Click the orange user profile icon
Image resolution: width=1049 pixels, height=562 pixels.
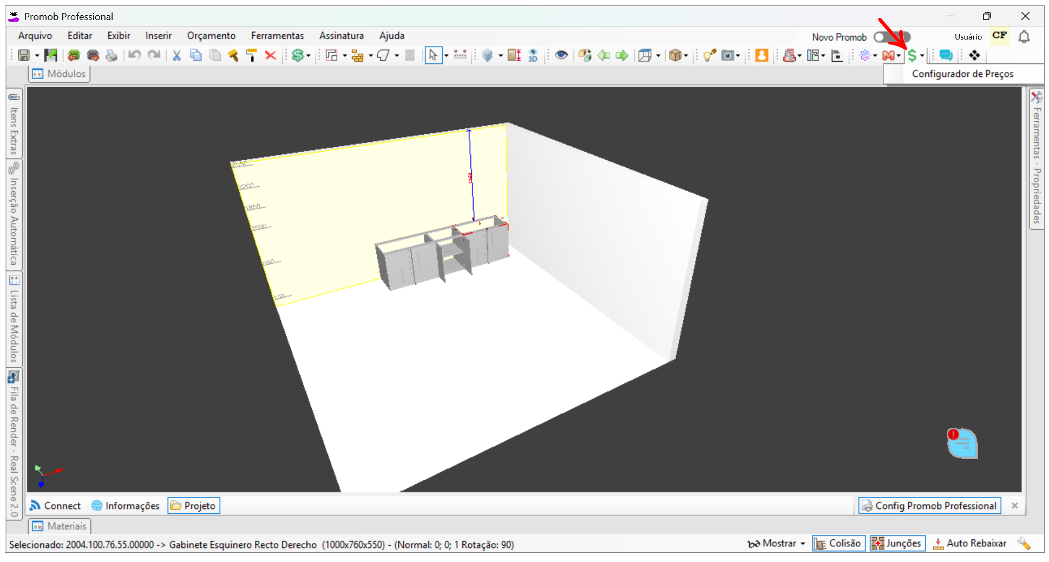[x=762, y=55]
